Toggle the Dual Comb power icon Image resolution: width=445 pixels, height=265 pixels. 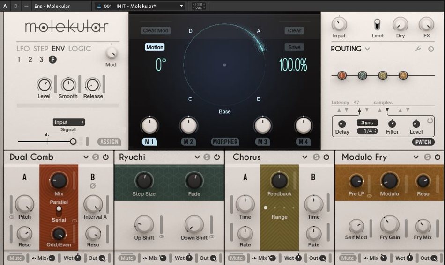(x=105, y=158)
